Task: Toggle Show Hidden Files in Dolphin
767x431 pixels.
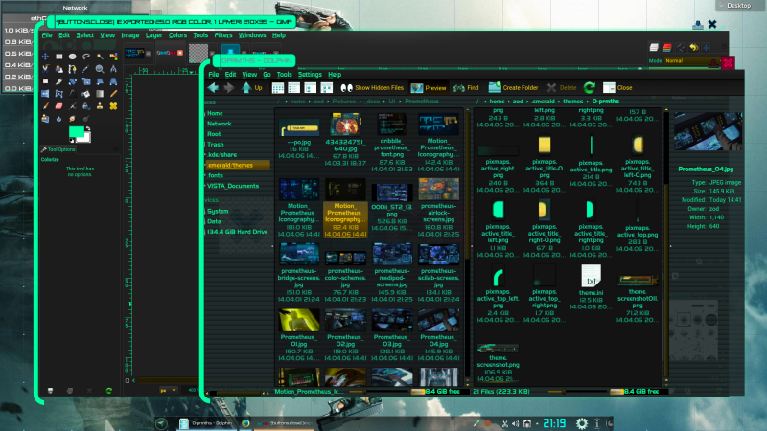Action: [372, 88]
